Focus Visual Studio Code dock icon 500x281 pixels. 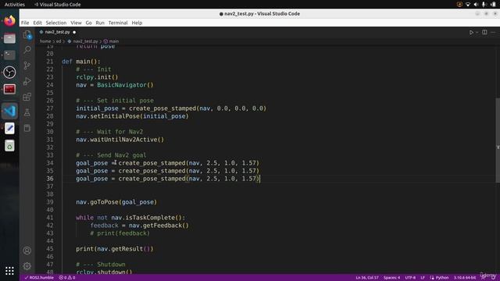[x=9, y=111]
